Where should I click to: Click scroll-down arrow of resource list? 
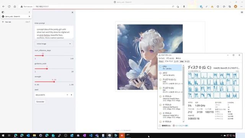pos(183,122)
